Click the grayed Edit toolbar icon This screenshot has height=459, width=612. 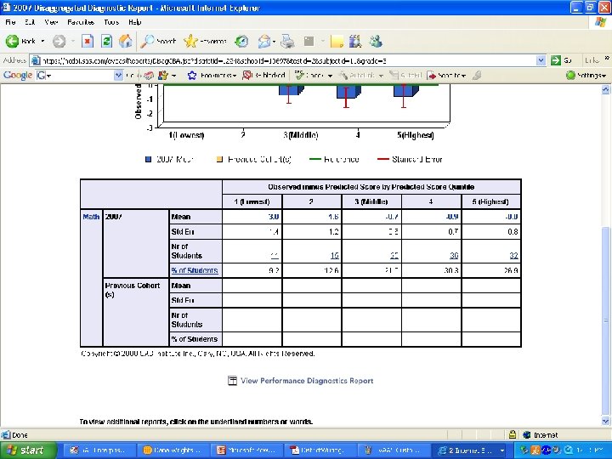tap(309, 41)
